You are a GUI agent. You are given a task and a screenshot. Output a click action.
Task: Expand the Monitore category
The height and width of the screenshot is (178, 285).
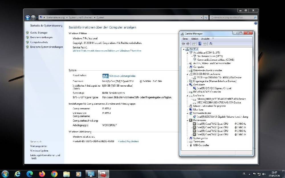pos(188,110)
